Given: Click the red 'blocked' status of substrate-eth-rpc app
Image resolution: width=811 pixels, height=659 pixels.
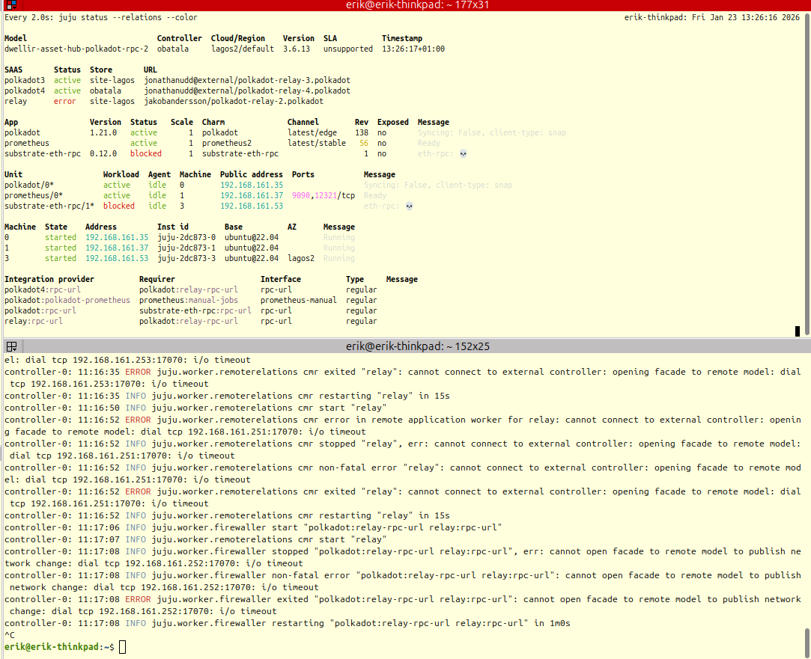Looking at the screenshot, I should click(145, 153).
